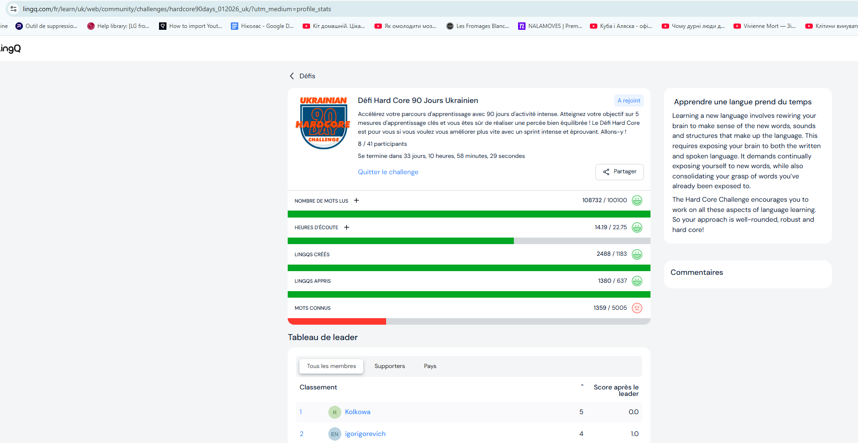Image resolution: width=858 pixels, height=443 pixels.
Task: Click the Ukrainian 90 Day Challenge badge
Action: click(x=323, y=123)
